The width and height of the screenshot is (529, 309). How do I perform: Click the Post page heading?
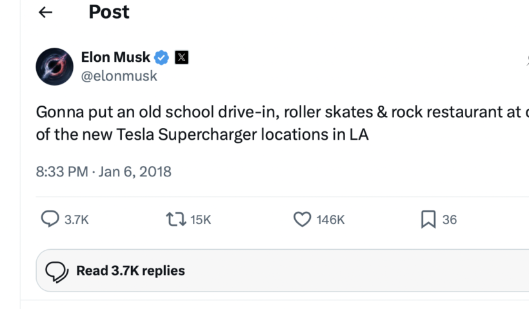click(x=109, y=12)
